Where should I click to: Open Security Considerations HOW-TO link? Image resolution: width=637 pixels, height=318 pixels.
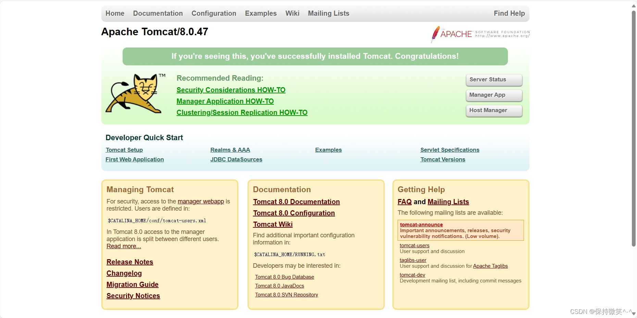tap(231, 90)
